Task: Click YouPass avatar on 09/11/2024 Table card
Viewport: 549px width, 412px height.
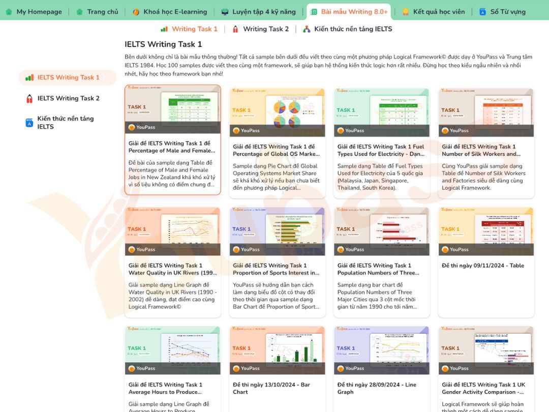Action: tap(445, 250)
